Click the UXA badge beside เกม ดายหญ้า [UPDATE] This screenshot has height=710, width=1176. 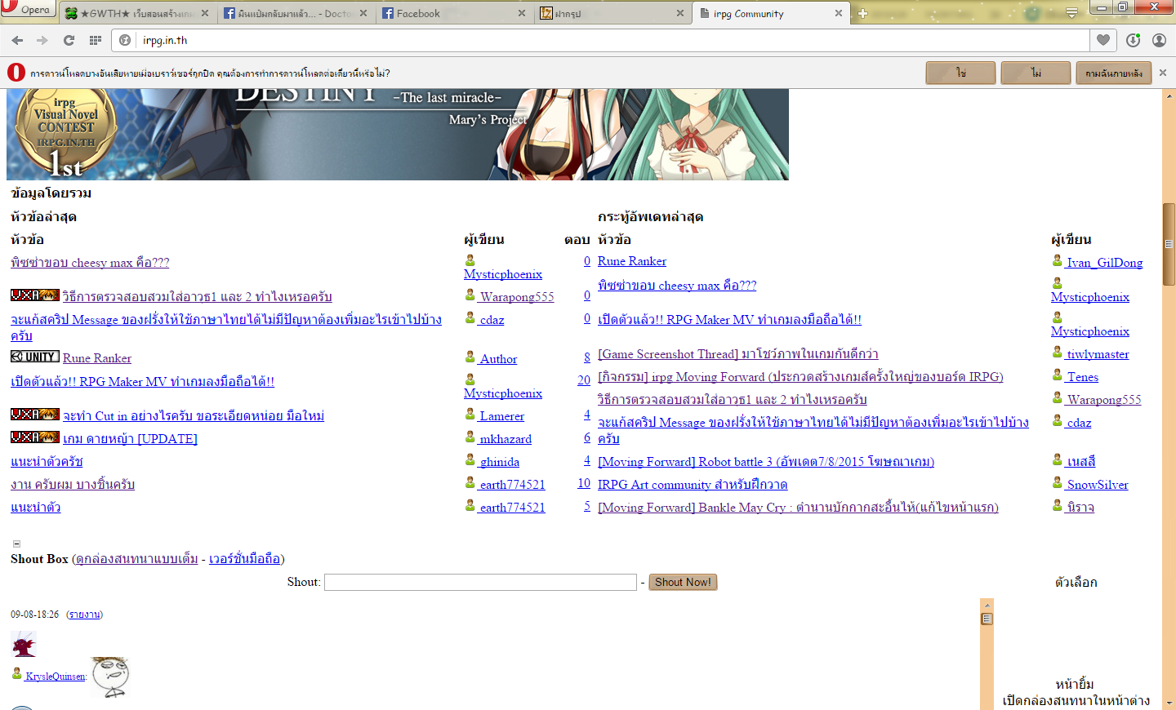pyautogui.click(x=35, y=437)
